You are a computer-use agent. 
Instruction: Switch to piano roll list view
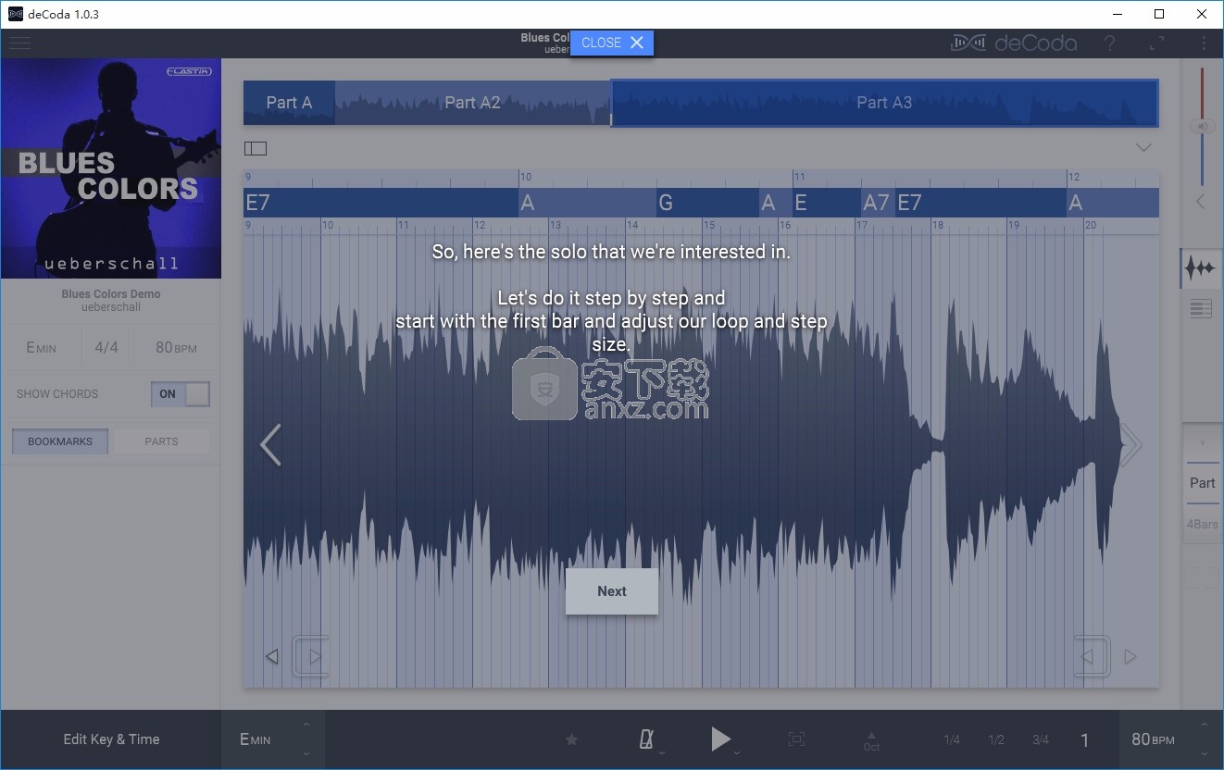(x=1201, y=309)
